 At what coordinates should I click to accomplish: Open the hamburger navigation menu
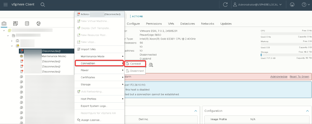coord(6,4)
